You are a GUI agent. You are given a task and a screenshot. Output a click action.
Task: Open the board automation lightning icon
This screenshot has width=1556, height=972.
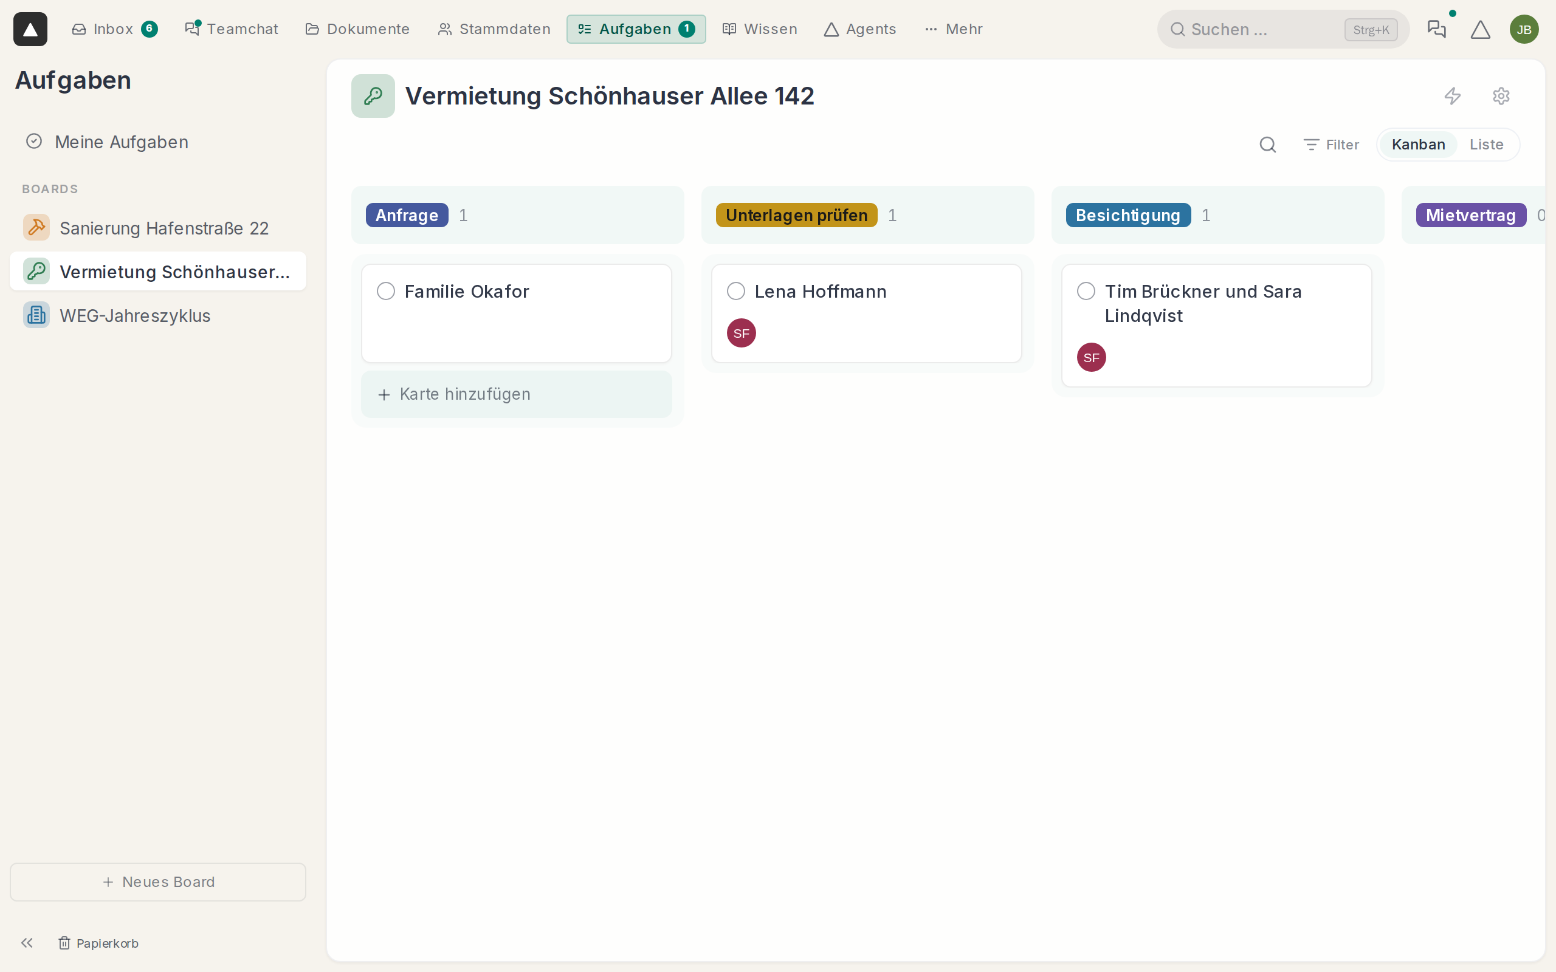click(x=1453, y=96)
